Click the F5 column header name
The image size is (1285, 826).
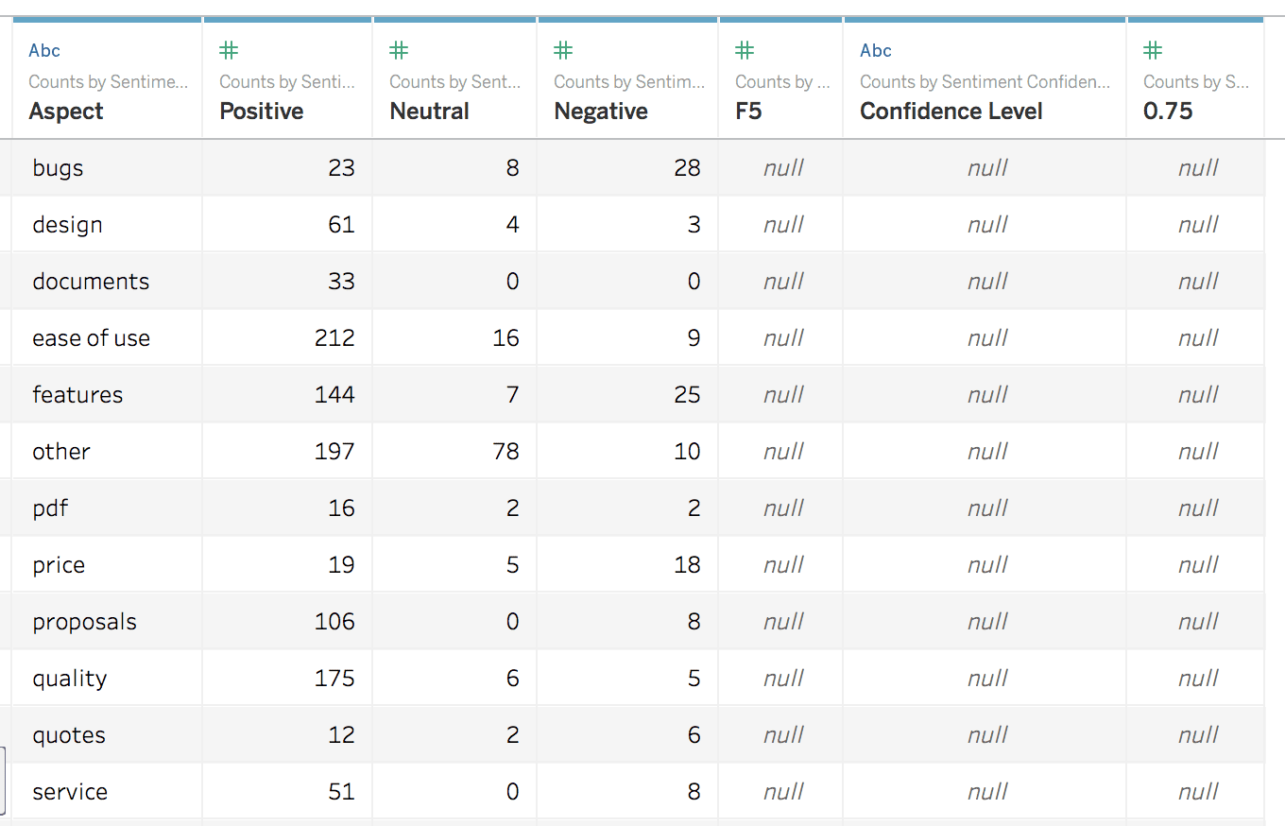(x=748, y=112)
